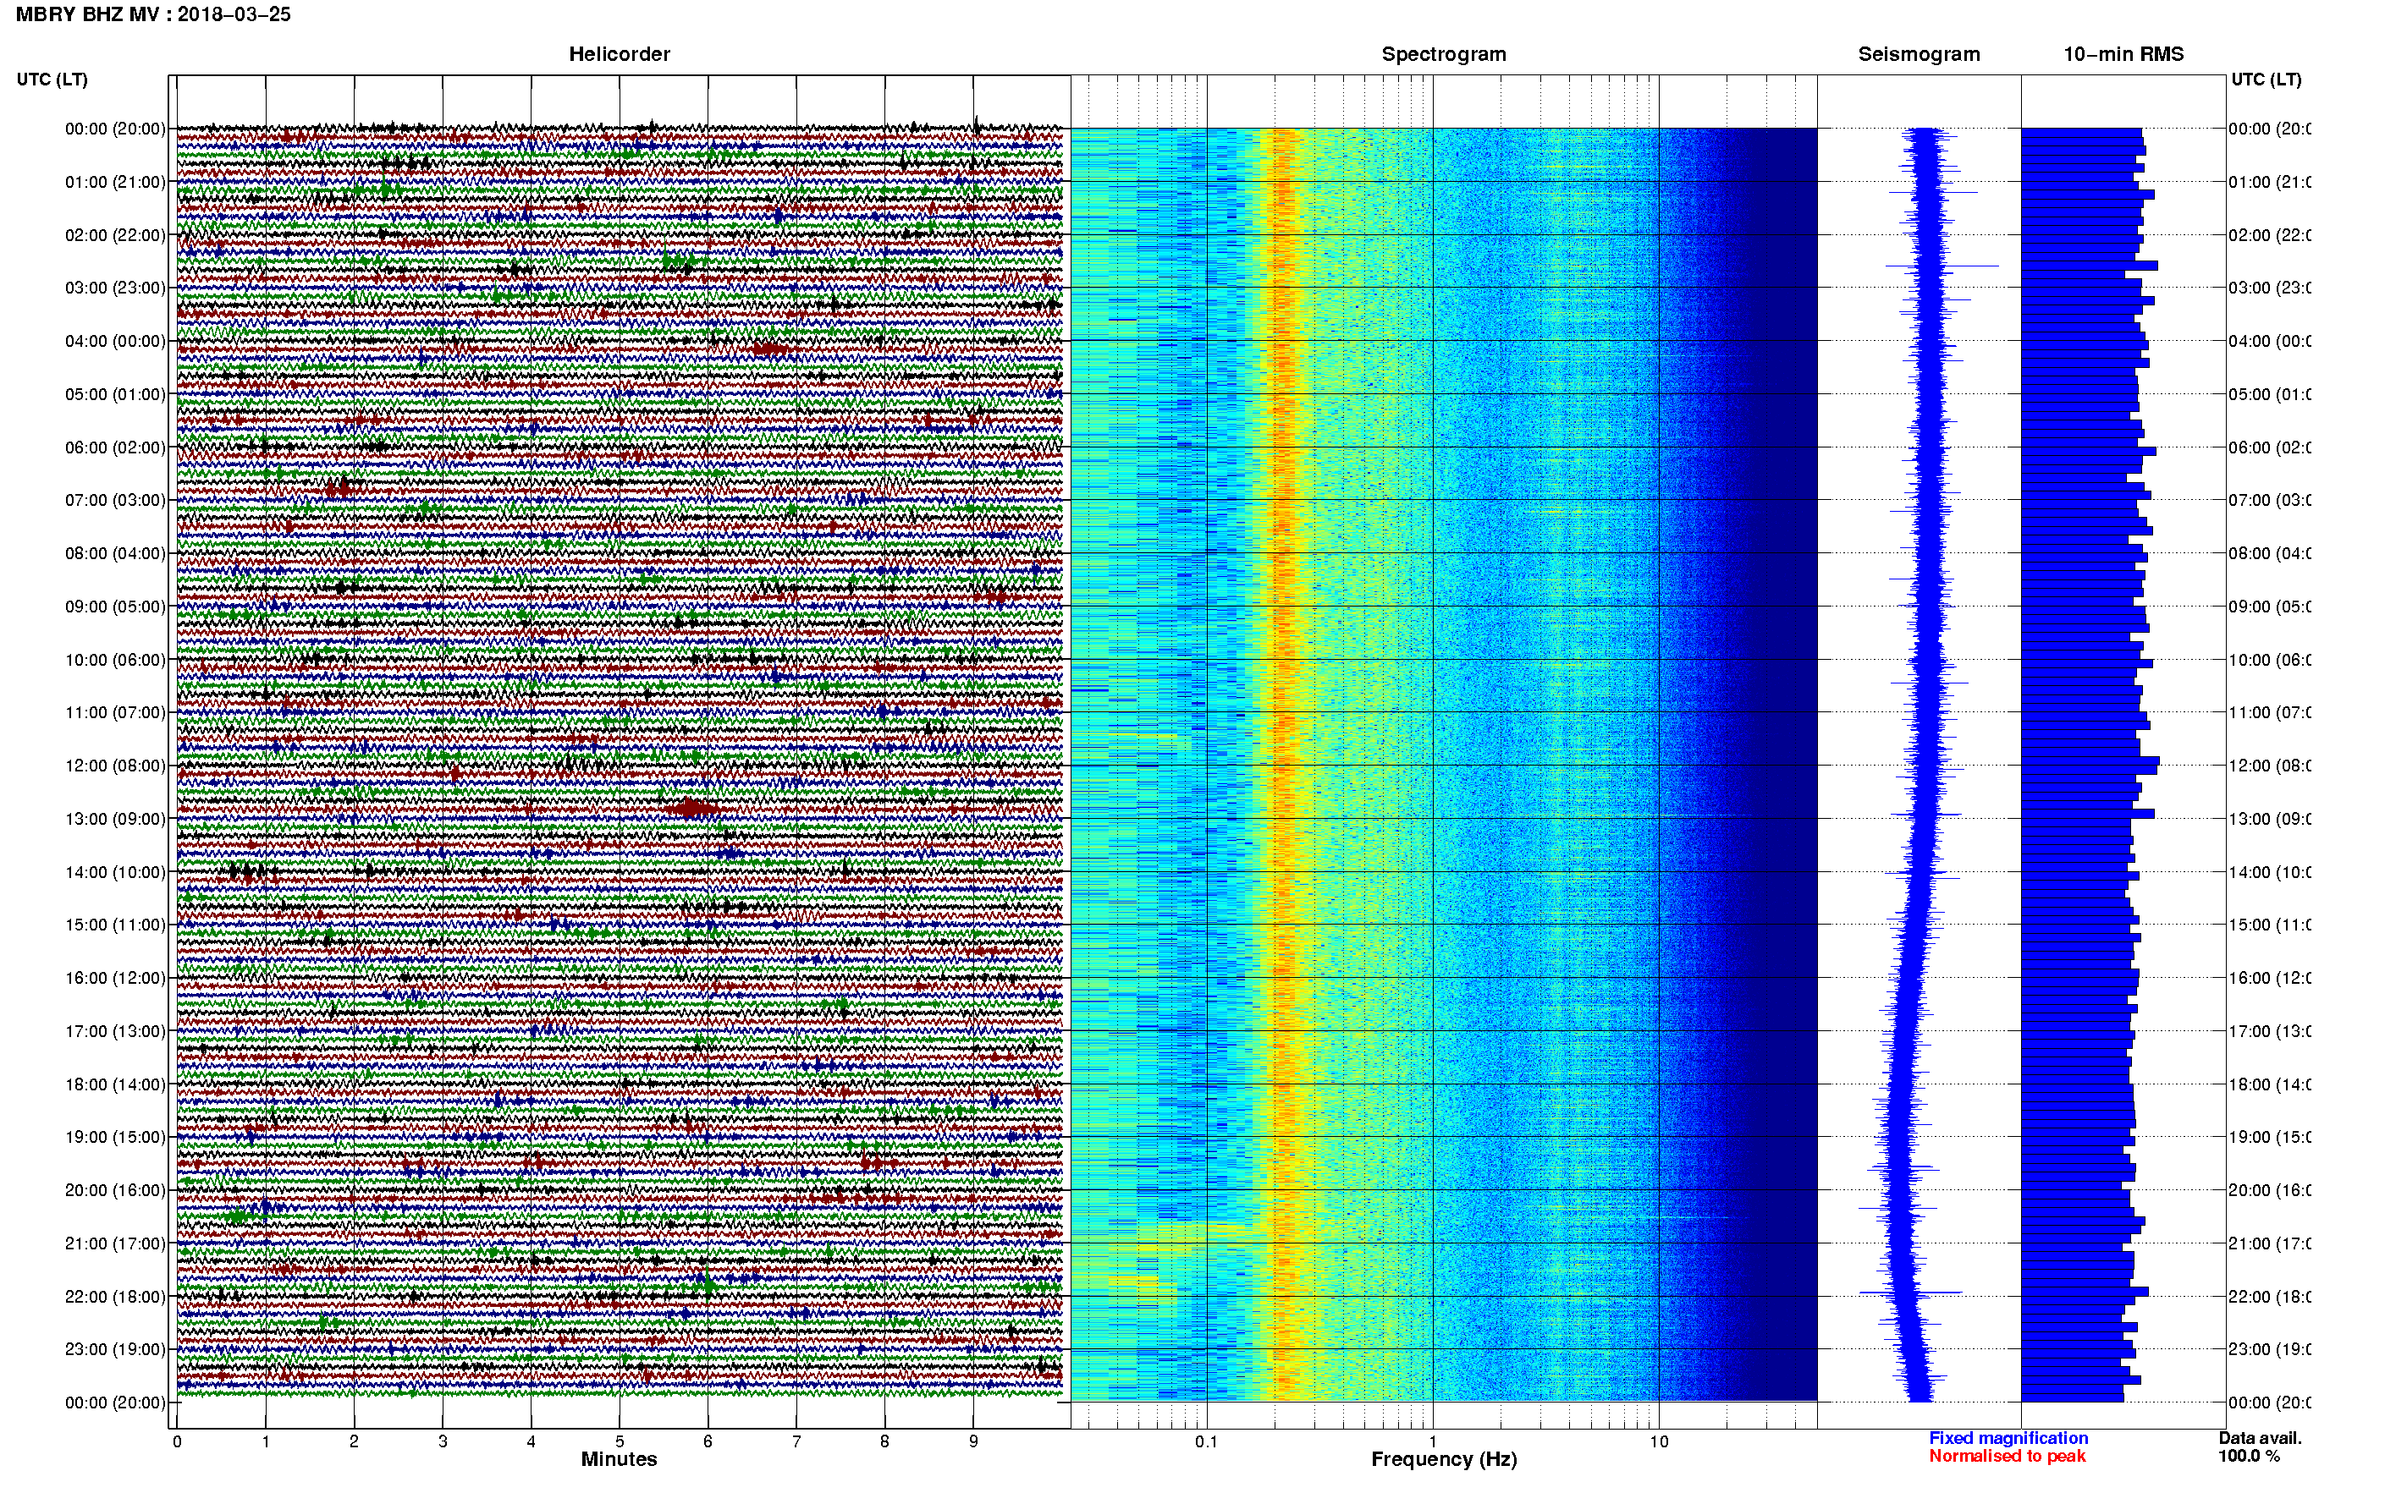
Task: Select the '02:00 (22:00)' Helicorder time label
Action: (x=115, y=236)
